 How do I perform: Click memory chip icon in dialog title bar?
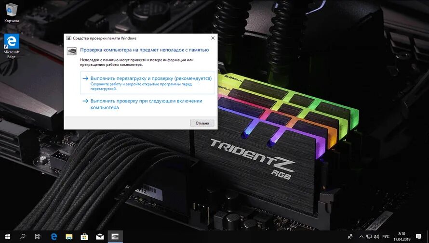pos(68,38)
